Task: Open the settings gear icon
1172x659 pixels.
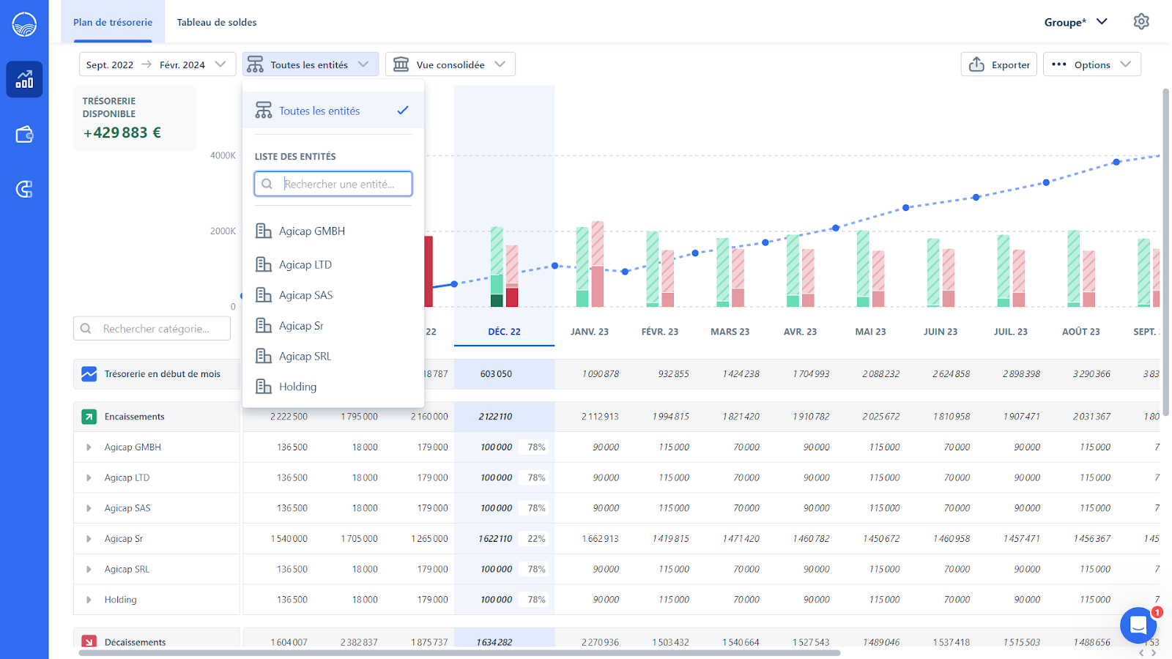Action: pyautogui.click(x=1141, y=22)
